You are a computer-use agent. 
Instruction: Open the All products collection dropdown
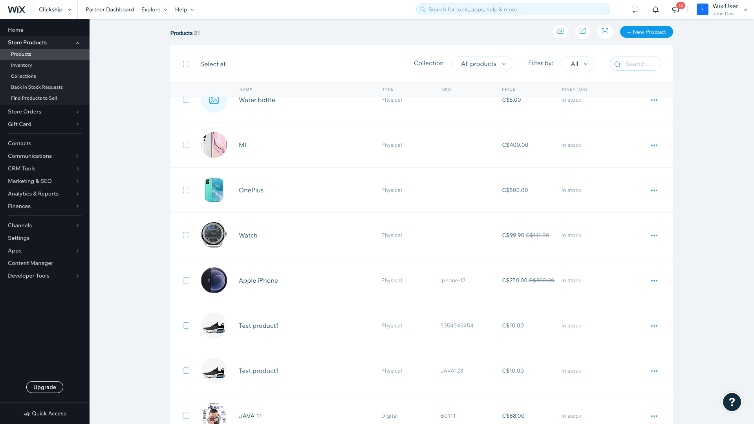(x=482, y=64)
